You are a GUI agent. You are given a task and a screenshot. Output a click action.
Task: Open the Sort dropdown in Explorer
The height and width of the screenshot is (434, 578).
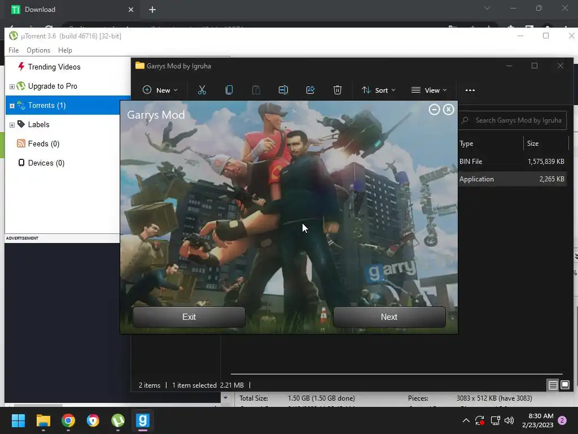(379, 90)
